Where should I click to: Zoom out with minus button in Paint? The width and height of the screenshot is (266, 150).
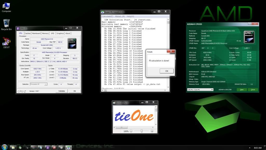coord(131,131)
